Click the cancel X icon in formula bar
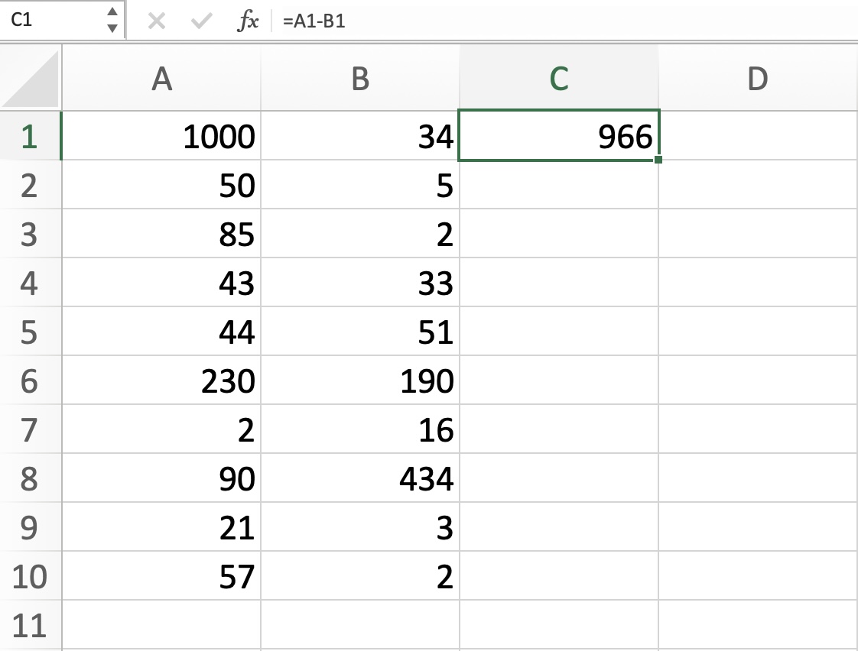 click(157, 21)
